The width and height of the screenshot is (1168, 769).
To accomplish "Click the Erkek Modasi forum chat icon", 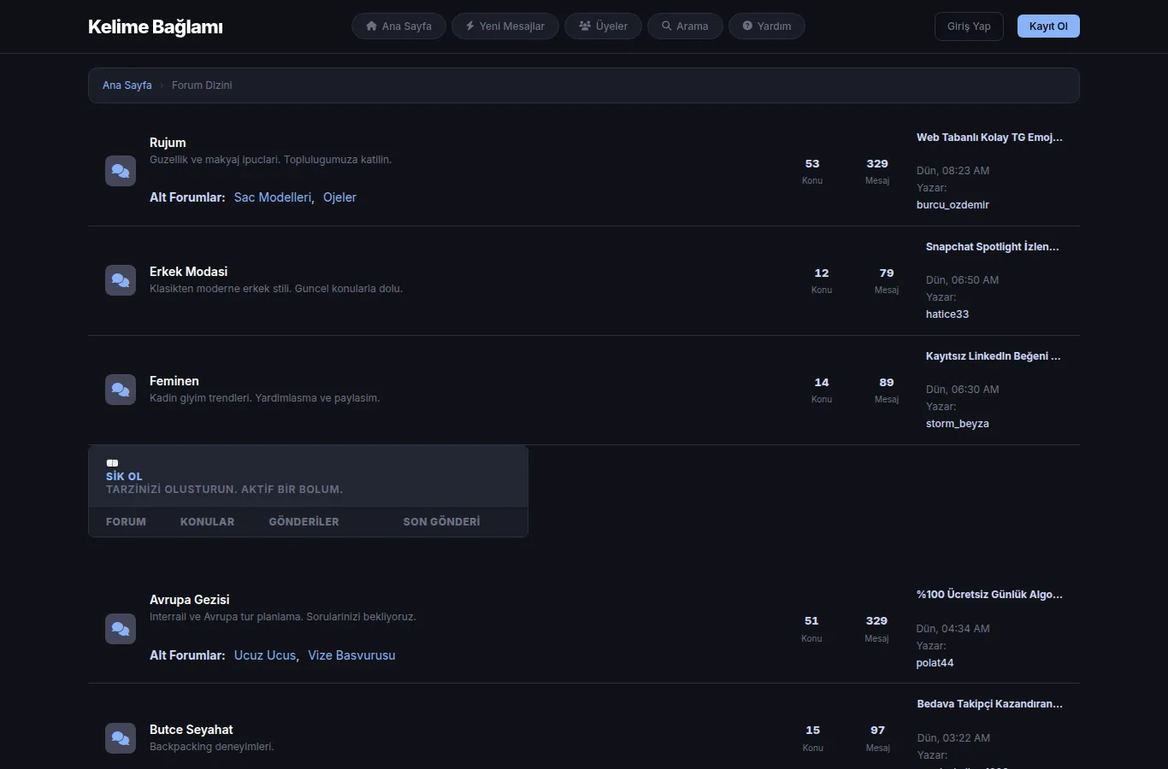I will click(121, 280).
